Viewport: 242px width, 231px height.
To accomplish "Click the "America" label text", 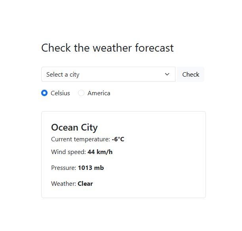I will (x=99, y=93).
